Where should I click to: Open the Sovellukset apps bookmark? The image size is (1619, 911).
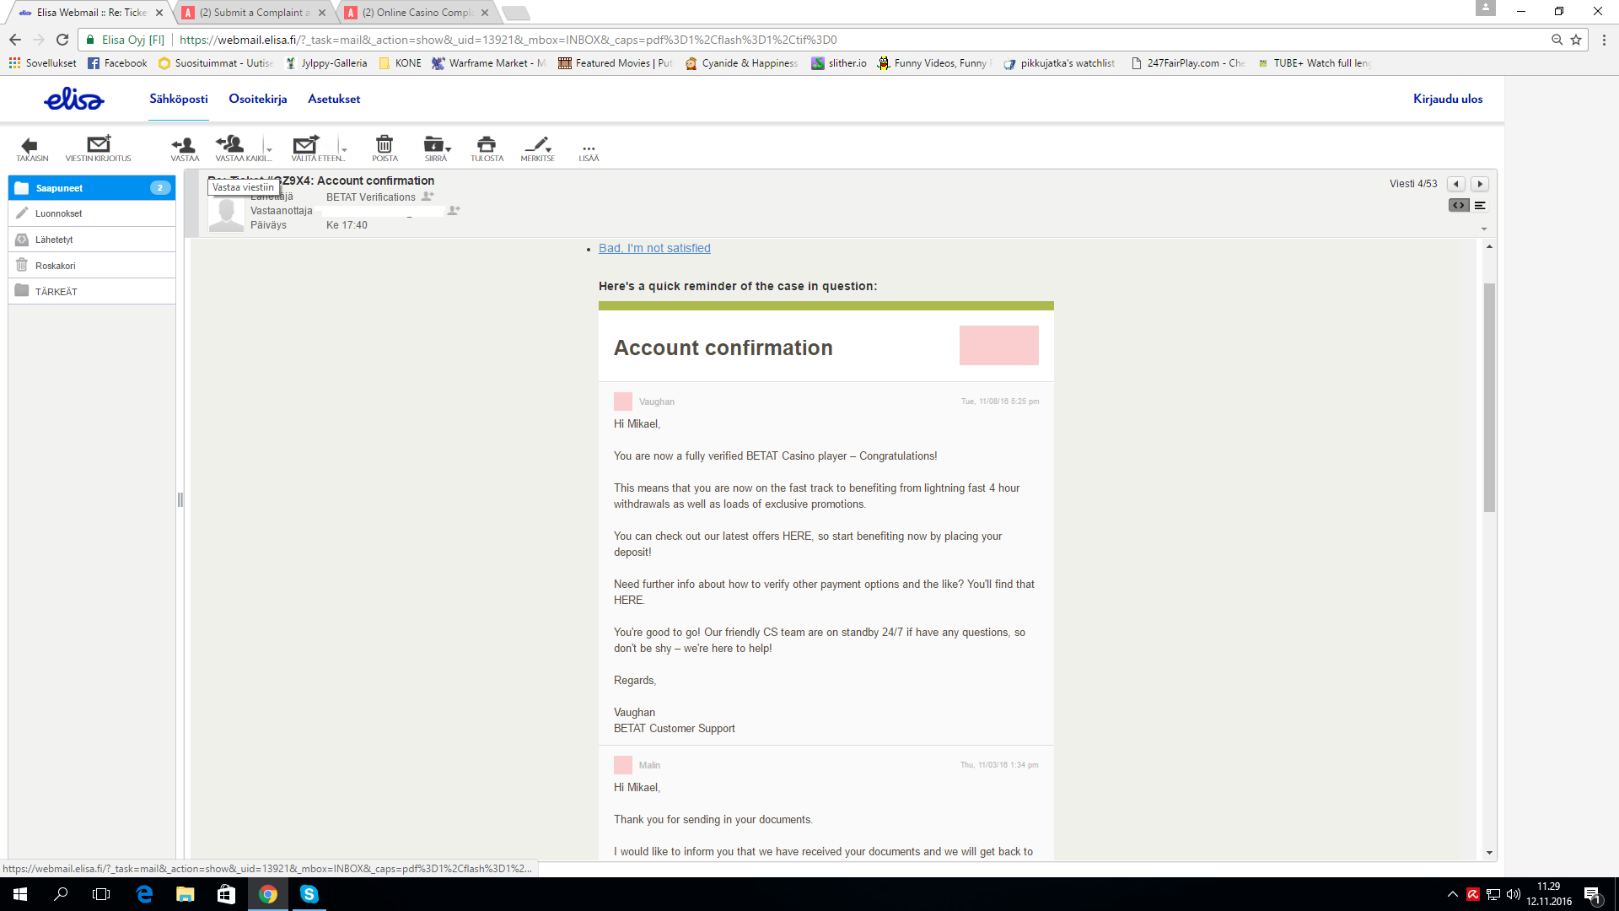pyautogui.click(x=42, y=63)
